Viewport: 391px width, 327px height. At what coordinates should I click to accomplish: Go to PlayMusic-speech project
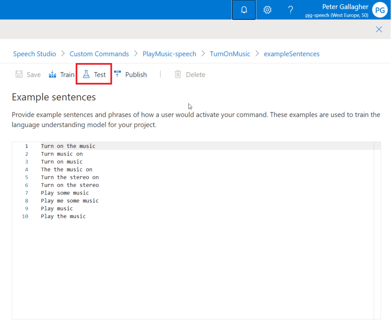pyautogui.click(x=169, y=54)
